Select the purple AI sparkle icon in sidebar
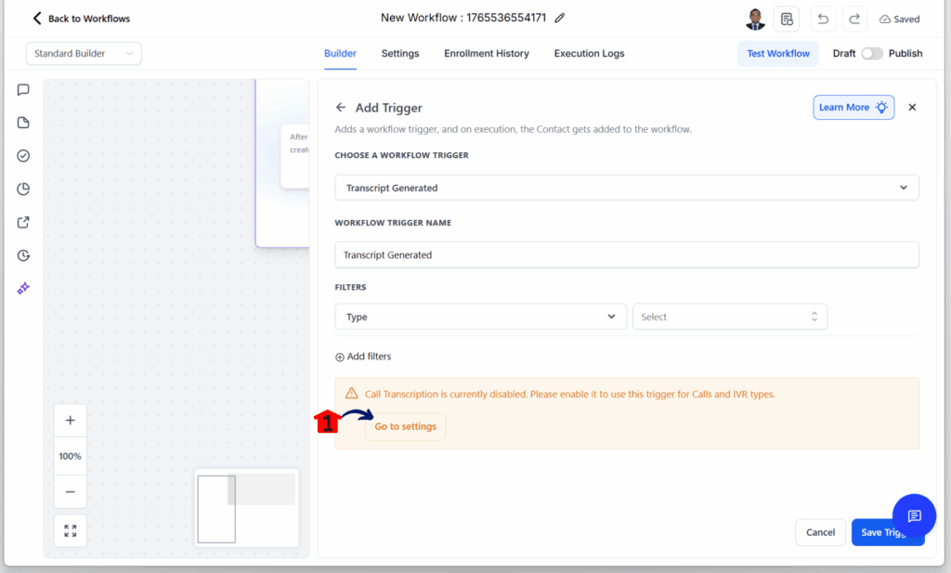The image size is (951, 573). 22,288
